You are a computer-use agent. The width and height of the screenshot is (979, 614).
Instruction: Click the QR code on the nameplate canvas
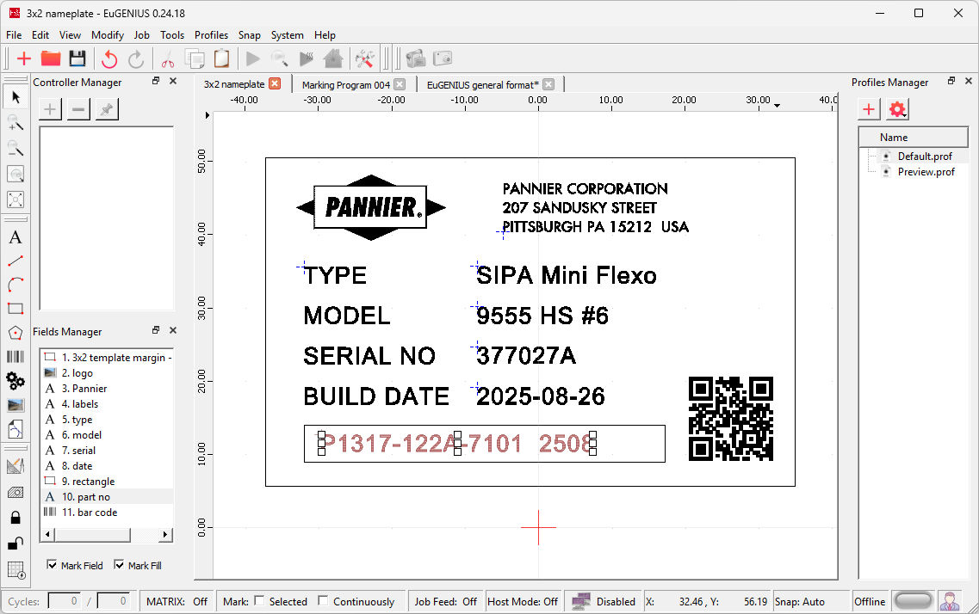730,419
